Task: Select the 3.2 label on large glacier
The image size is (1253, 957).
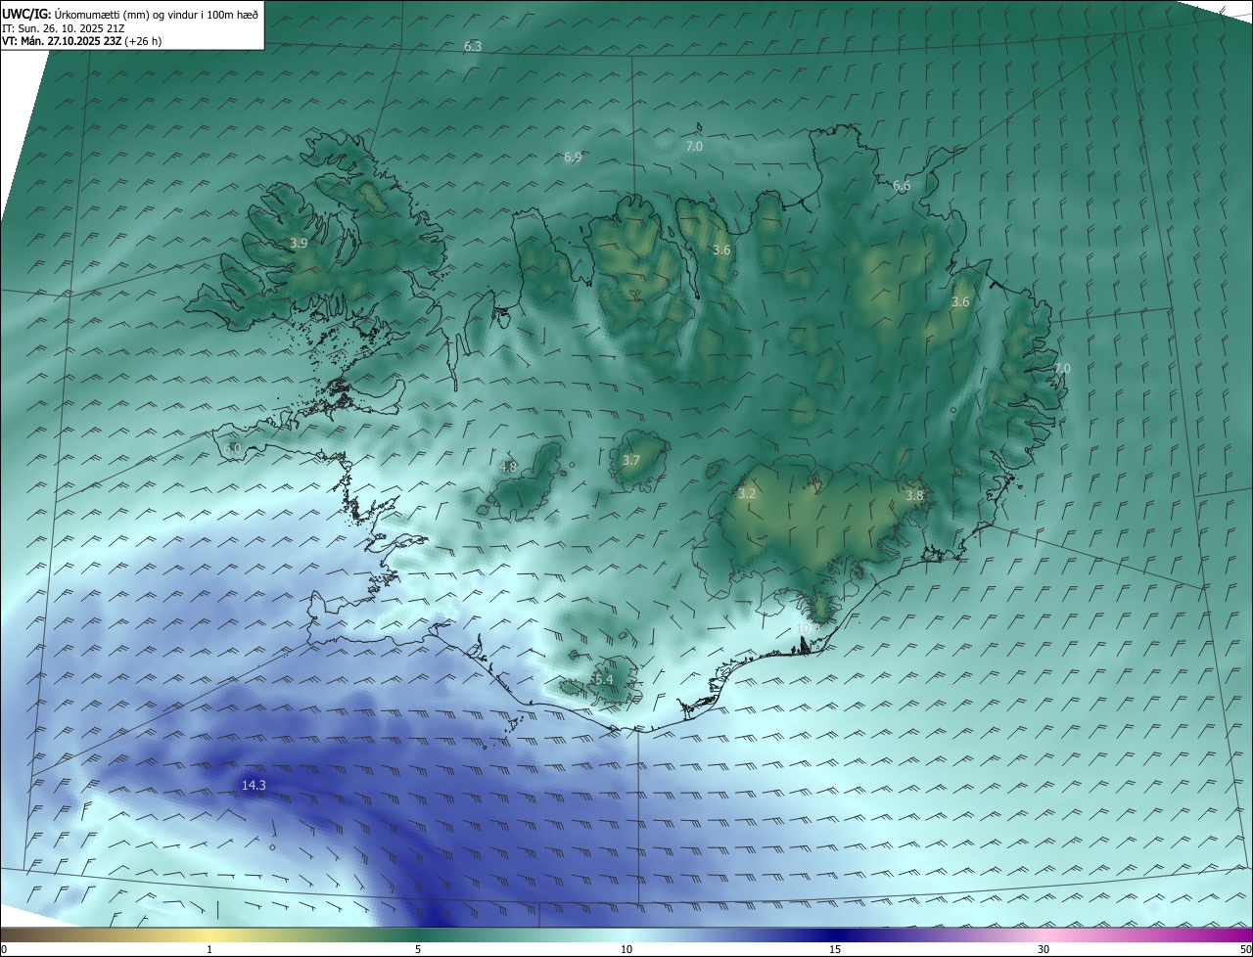Action: coord(747,493)
